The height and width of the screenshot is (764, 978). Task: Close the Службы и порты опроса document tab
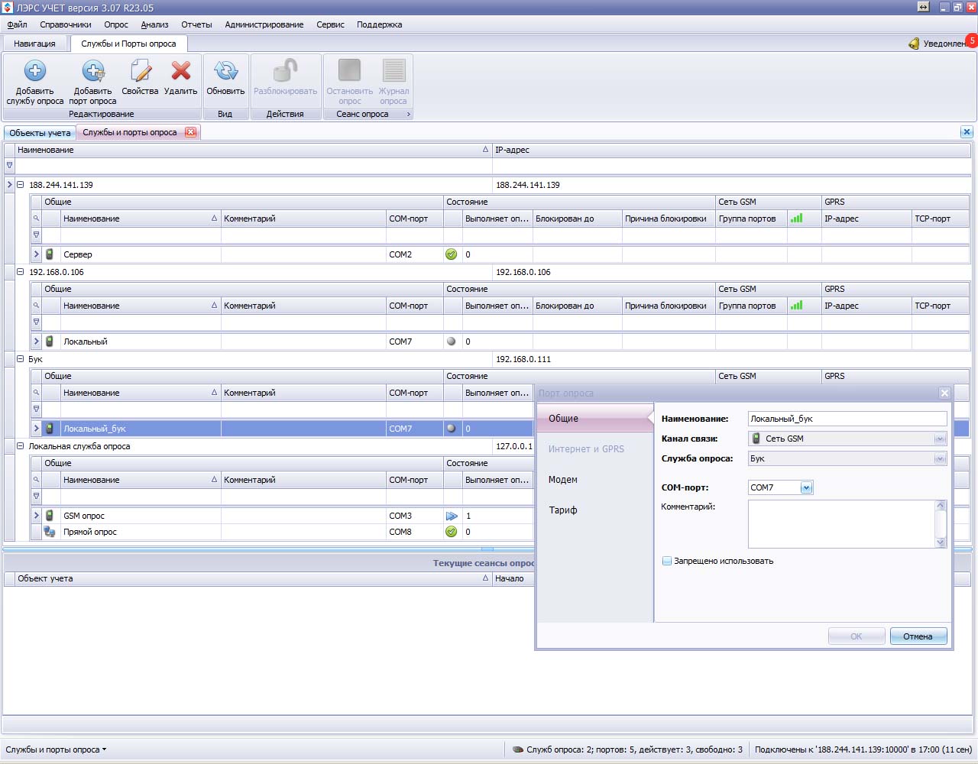pyautogui.click(x=190, y=132)
